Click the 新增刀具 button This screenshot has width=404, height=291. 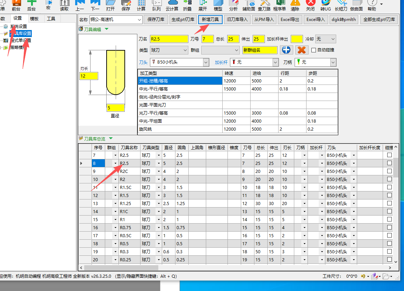210,20
